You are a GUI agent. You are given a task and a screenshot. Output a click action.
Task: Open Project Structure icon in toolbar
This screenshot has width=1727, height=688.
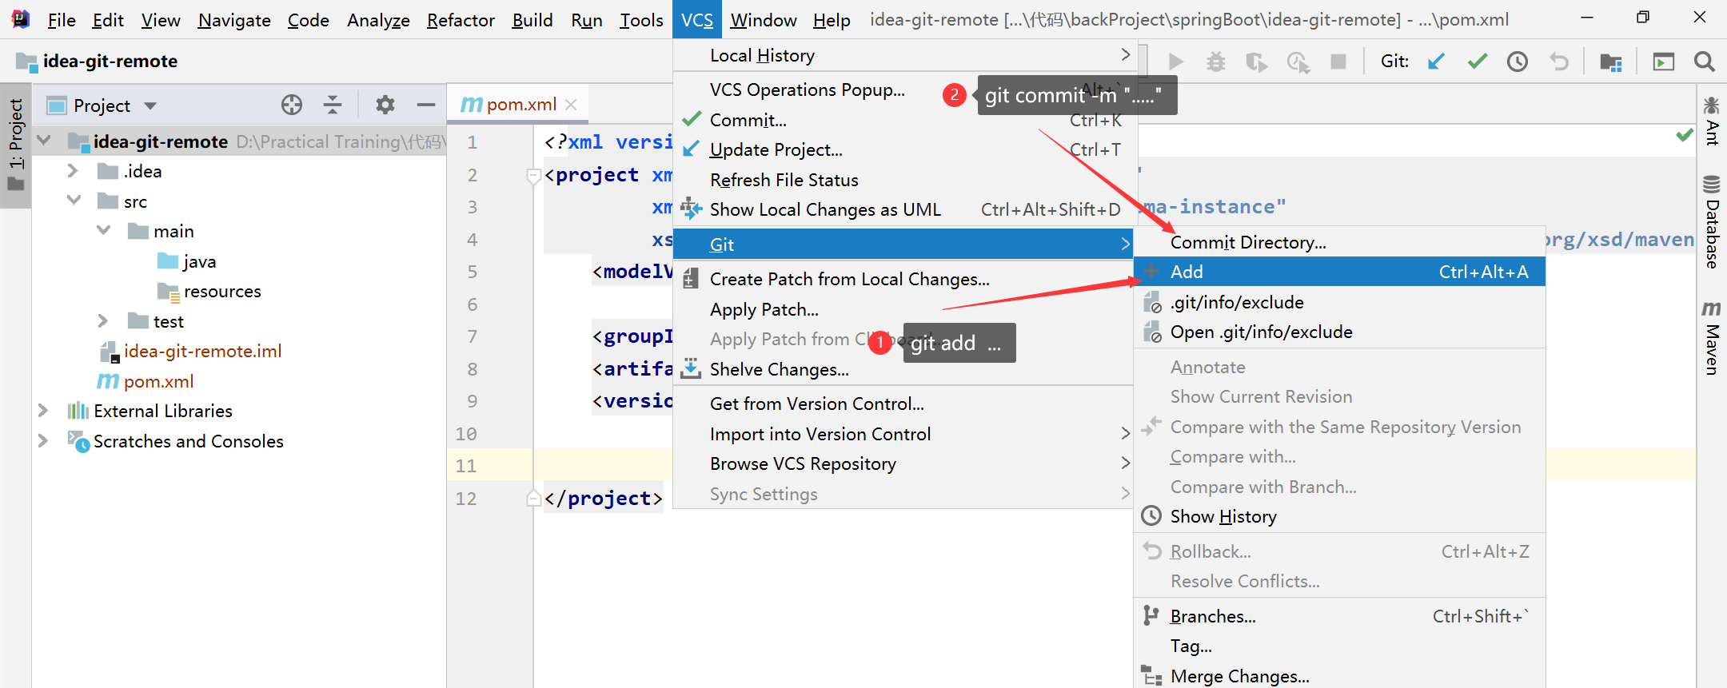coord(1611,62)
